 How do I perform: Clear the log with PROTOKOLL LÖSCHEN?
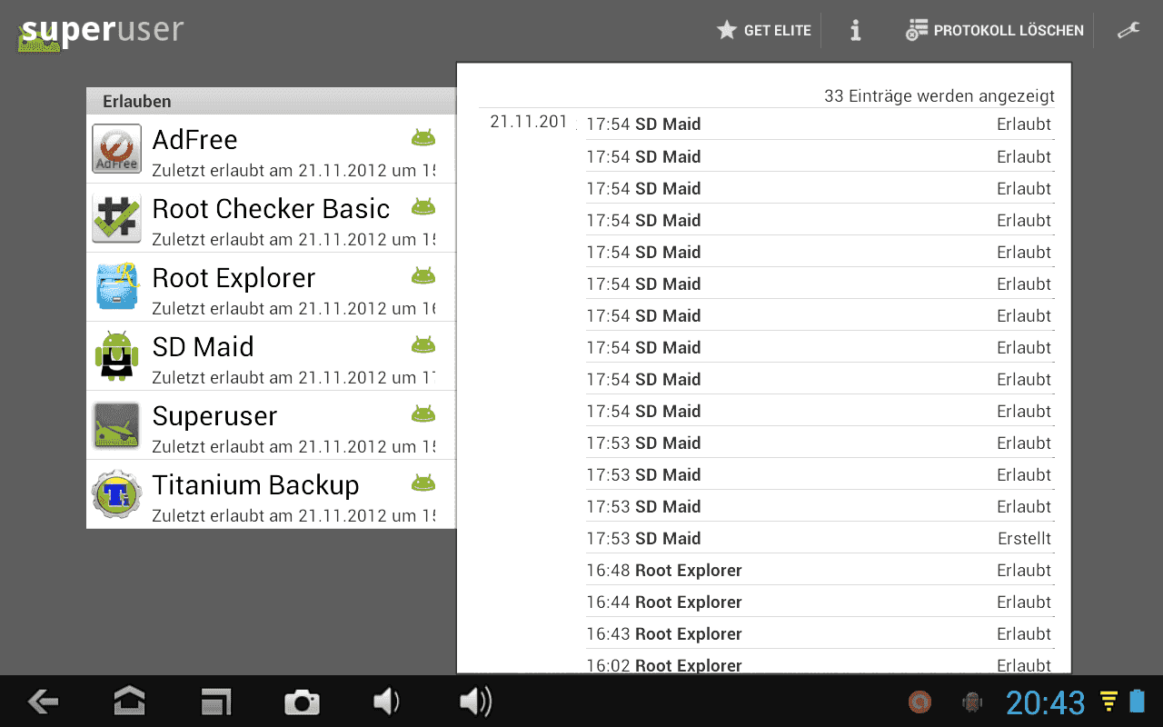pos(995,31)
